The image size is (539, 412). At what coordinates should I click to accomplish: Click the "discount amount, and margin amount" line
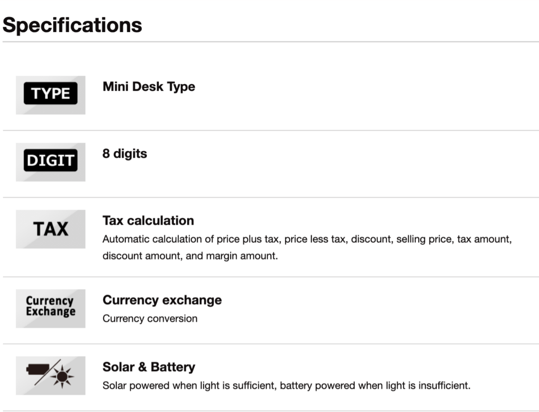click(190, 256)
